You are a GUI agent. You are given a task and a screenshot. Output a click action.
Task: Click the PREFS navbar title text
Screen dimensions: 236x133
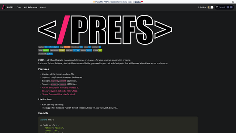[10, 7]
